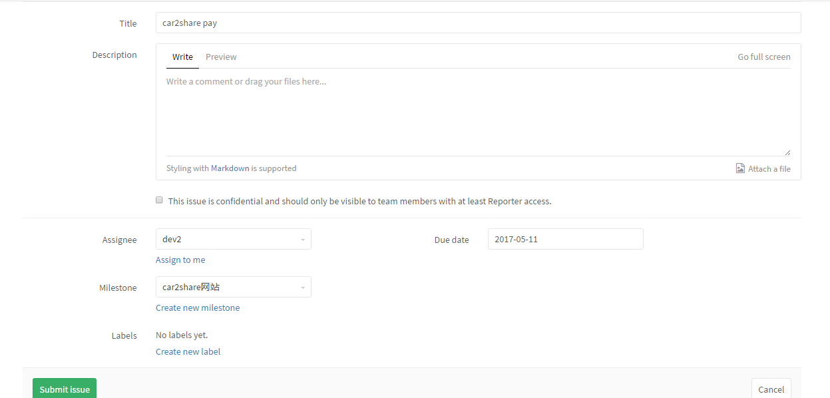Click the Assign to me link
830x398 pixels.
point(180,260)
